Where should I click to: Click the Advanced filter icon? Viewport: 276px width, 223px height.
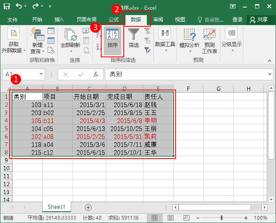(x=147, y=50)
